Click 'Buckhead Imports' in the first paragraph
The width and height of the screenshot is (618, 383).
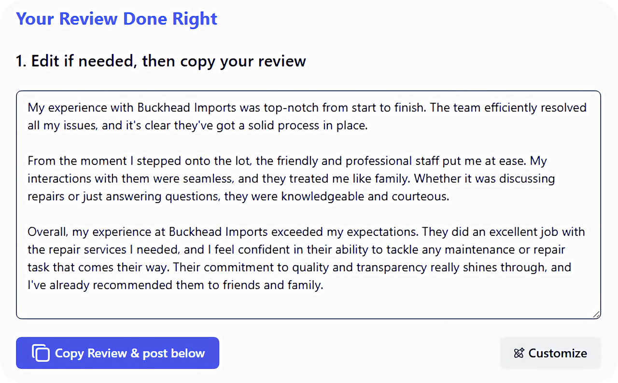coord(186,107)
